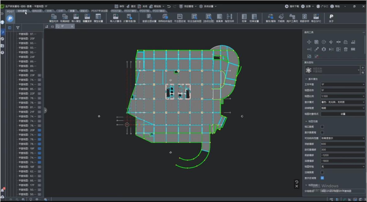Click the filter funnel icon
Image resolution: width=367 pixels, height=202 pixels.
tap(17, 28)
